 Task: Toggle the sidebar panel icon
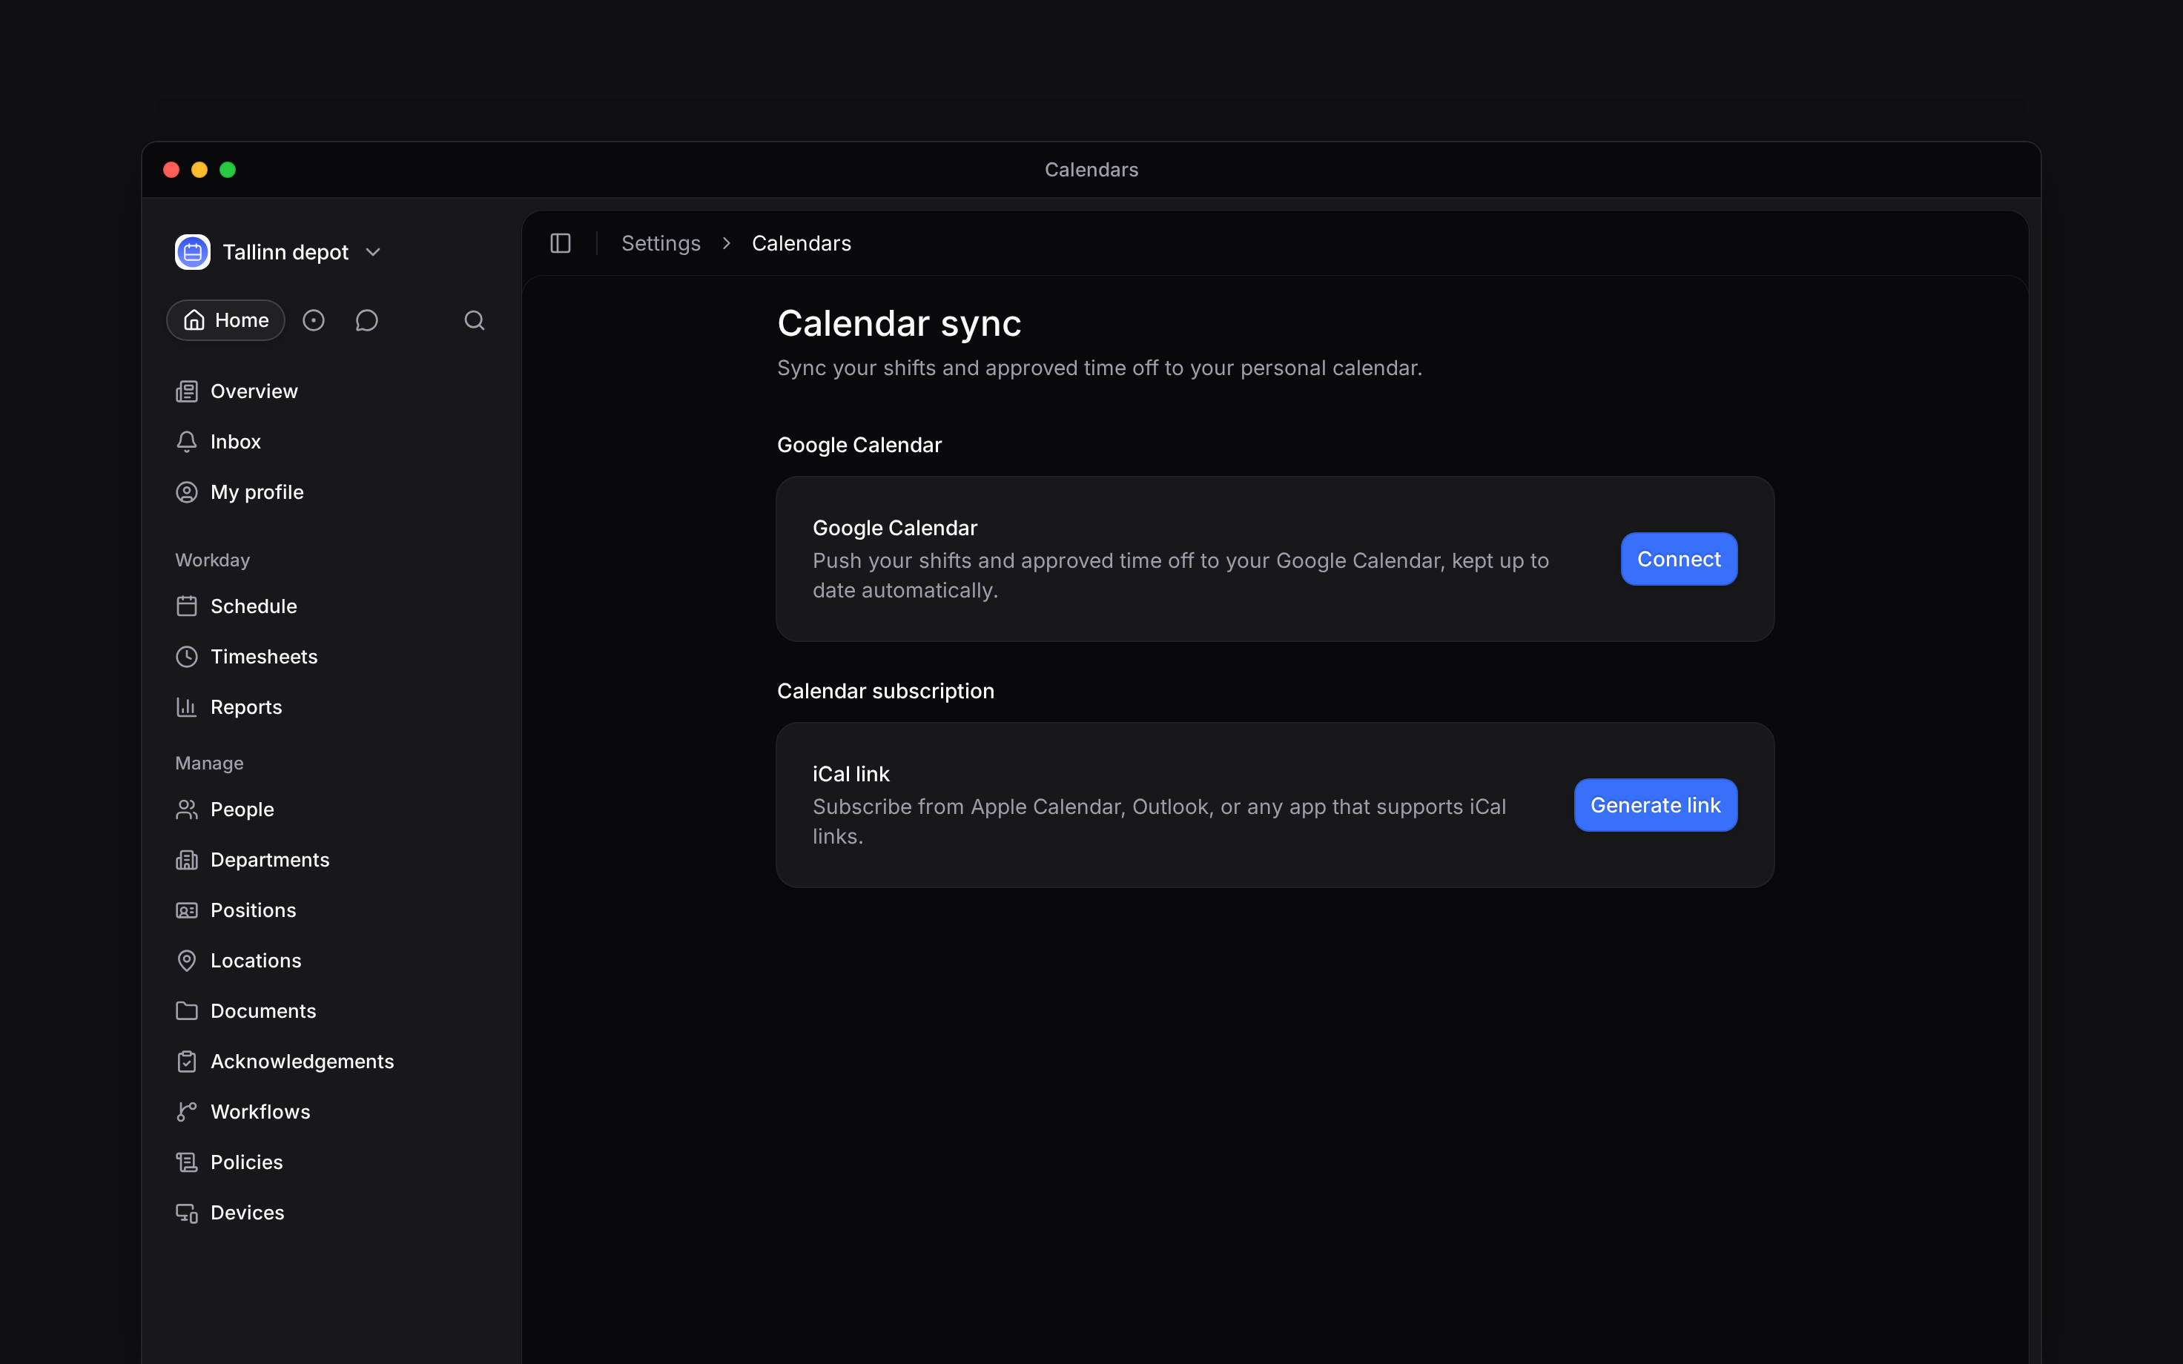pos(560,244)
